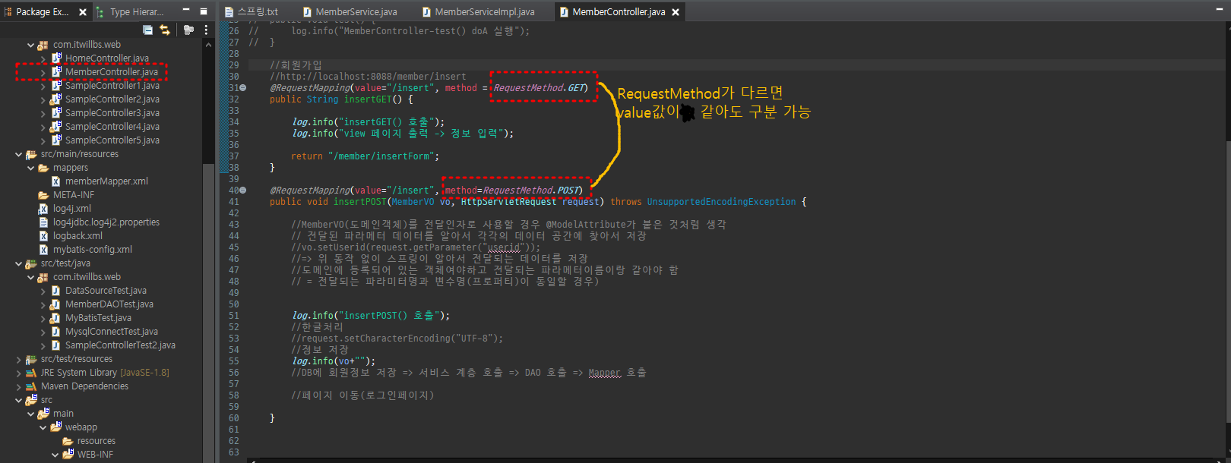Click JRE System Library icon
1231x463 pixels.
pos(31,373)
